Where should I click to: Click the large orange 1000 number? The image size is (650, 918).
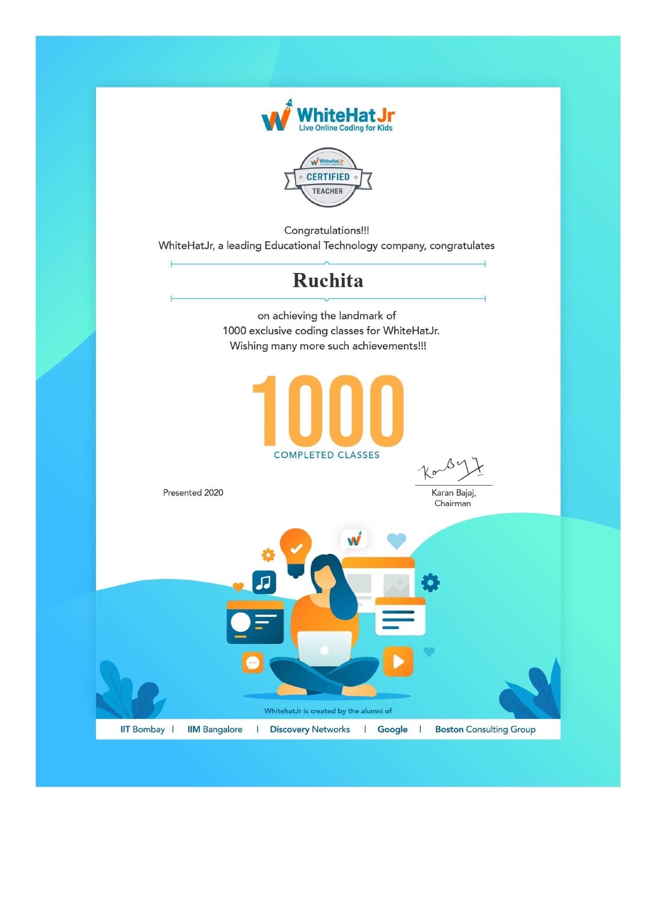pos(328,410)
